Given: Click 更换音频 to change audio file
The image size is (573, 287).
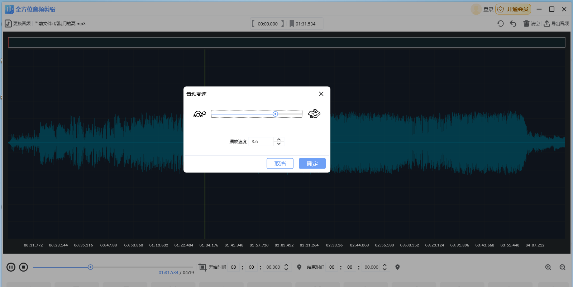Looking at the screenshot, I should pyautogui.click(x=18, y=24).
